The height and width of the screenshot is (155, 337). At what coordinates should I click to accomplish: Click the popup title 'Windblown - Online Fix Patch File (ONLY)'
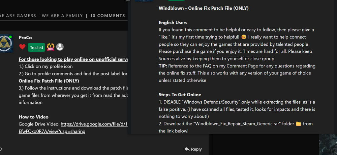coord(204,8)
